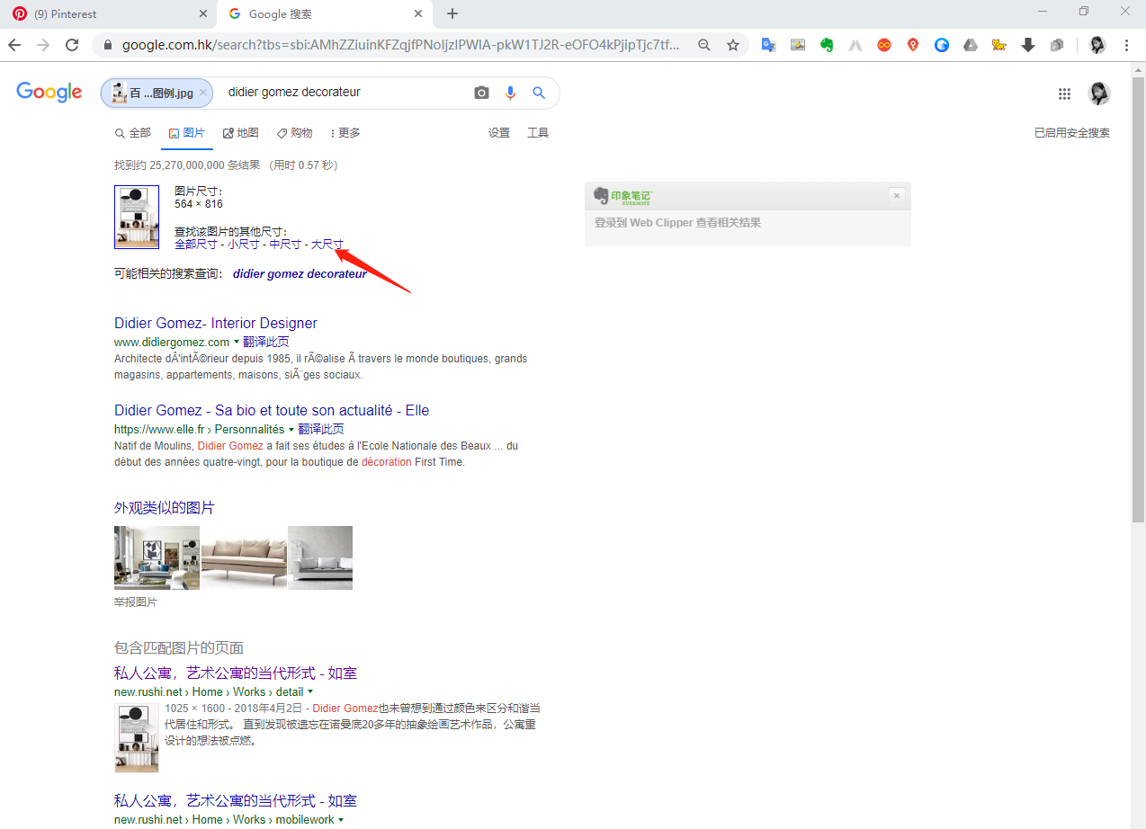The height and width of the screenshot is (829, 1146).
Task: Bookmark this page with the star icon
Action: click(733, 45)
